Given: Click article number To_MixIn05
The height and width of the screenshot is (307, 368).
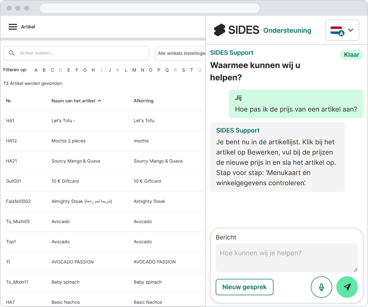Looking at the screenshot, I should tap(18, 222).
